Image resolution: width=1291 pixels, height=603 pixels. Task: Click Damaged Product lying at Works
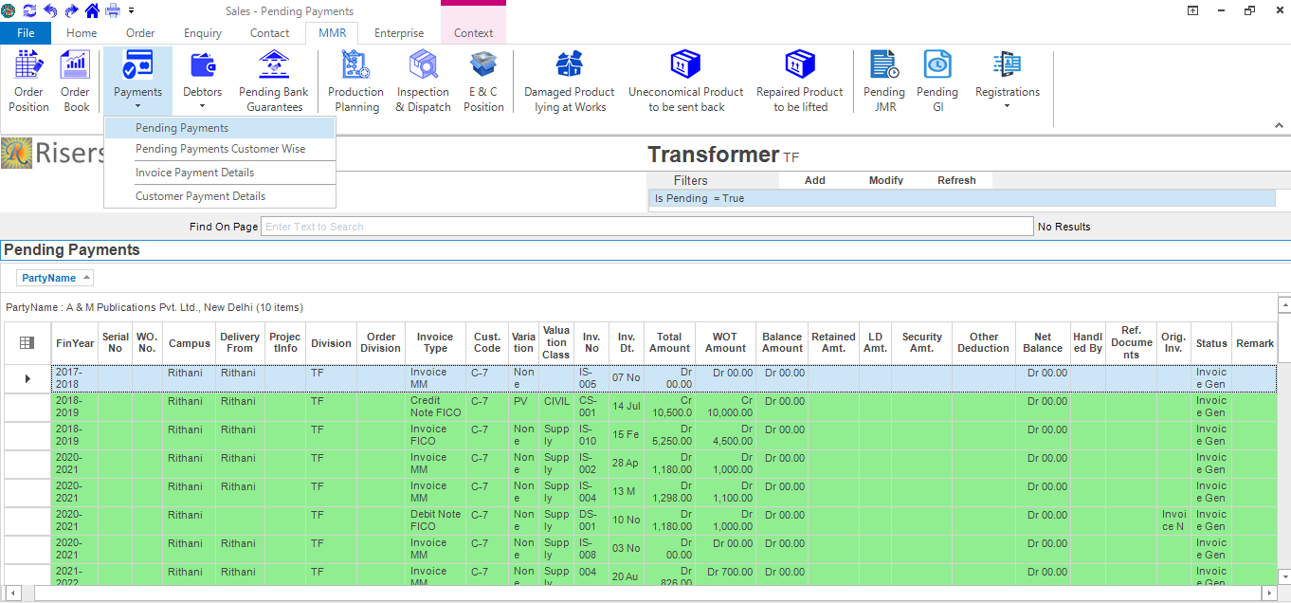point(569,82)
